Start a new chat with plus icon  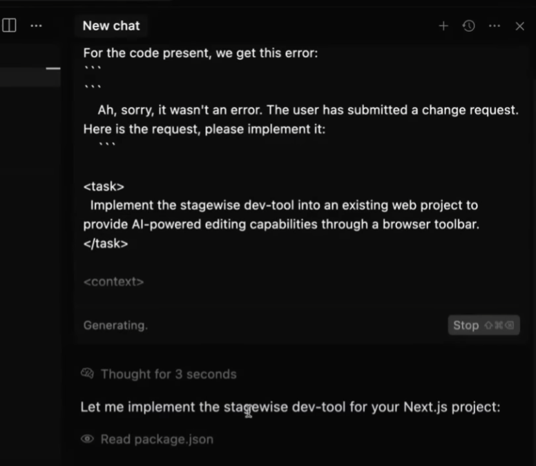[443, 26]
